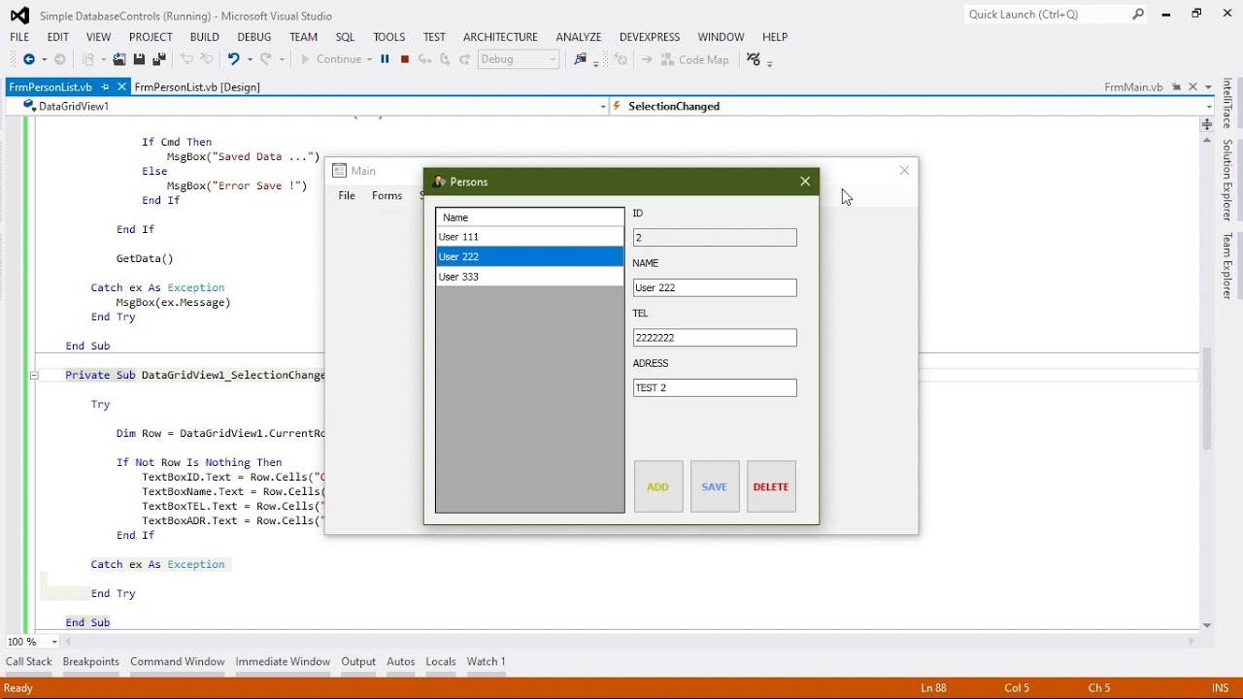Open the 100 % zoom dropdown
This screenshot has width=1243, height=699.
pyautogui.click(x=54, y=642)
